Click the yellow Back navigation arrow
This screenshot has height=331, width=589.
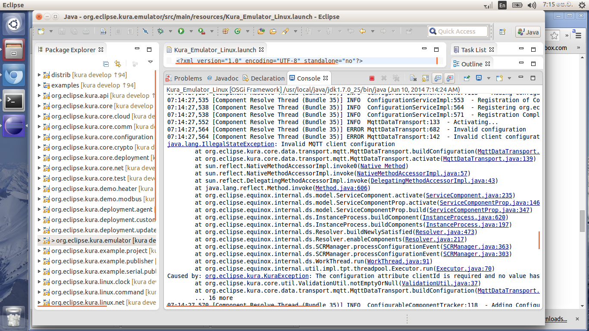[x=363, y=31]
